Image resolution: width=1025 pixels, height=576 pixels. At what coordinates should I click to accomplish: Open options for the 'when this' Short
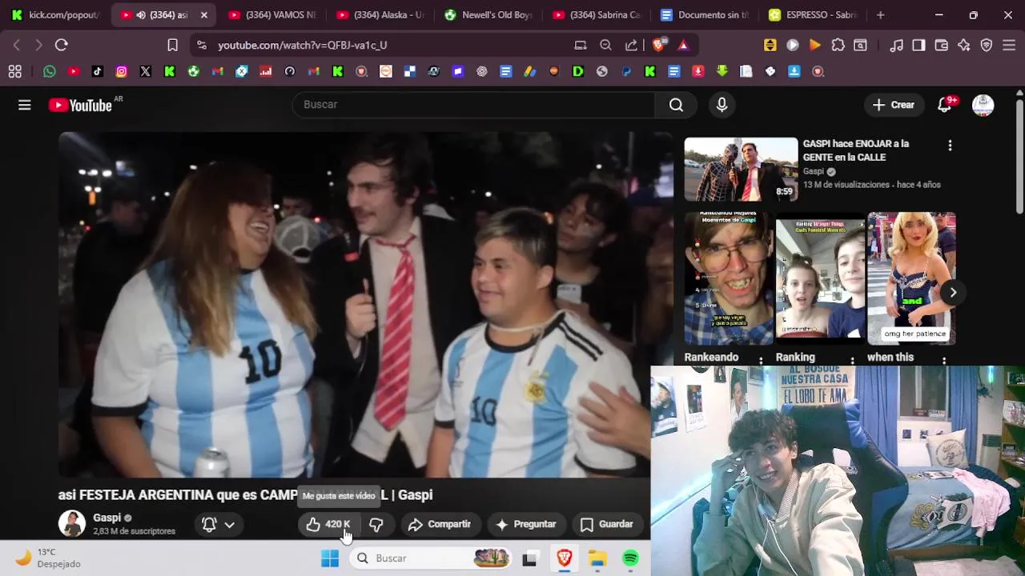pos(943,361)
